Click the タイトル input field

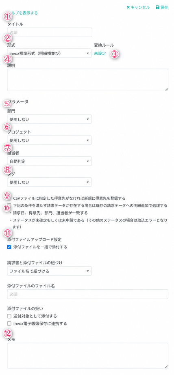click(x=50, y=32)
